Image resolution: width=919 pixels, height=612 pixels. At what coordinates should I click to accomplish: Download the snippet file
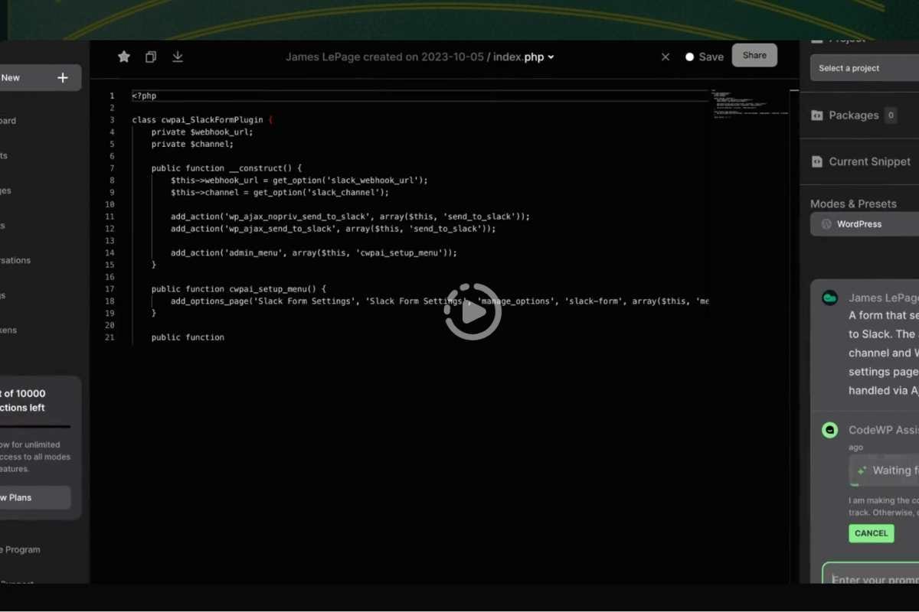(178, 57)
